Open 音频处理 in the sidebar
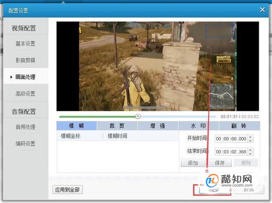Viewport: 272px width, 203px height. [x=26, y=127]
